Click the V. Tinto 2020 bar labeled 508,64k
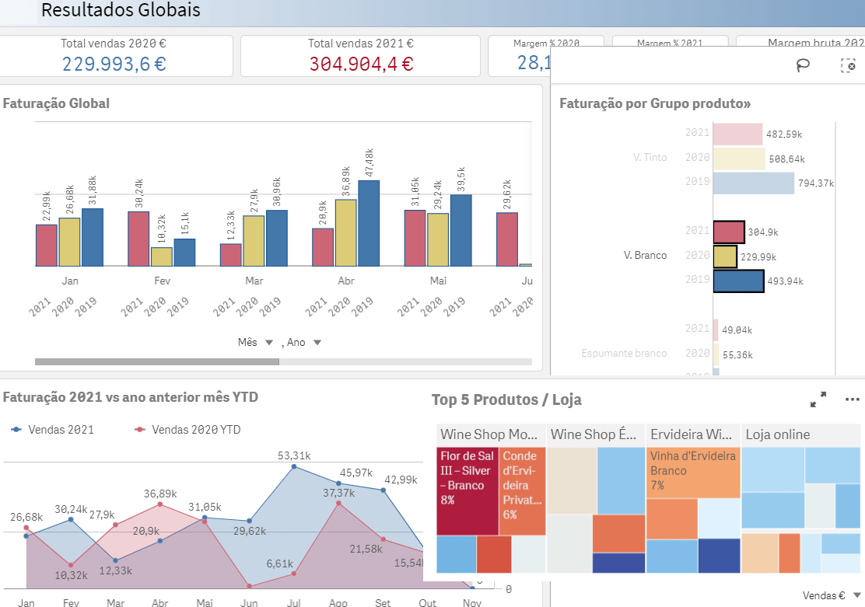 click(x=739, y=159)
